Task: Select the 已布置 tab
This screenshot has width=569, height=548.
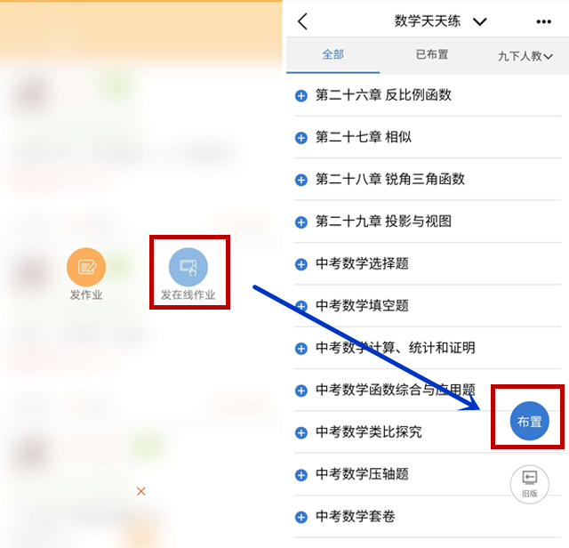Action: click(x=432, y=54)
